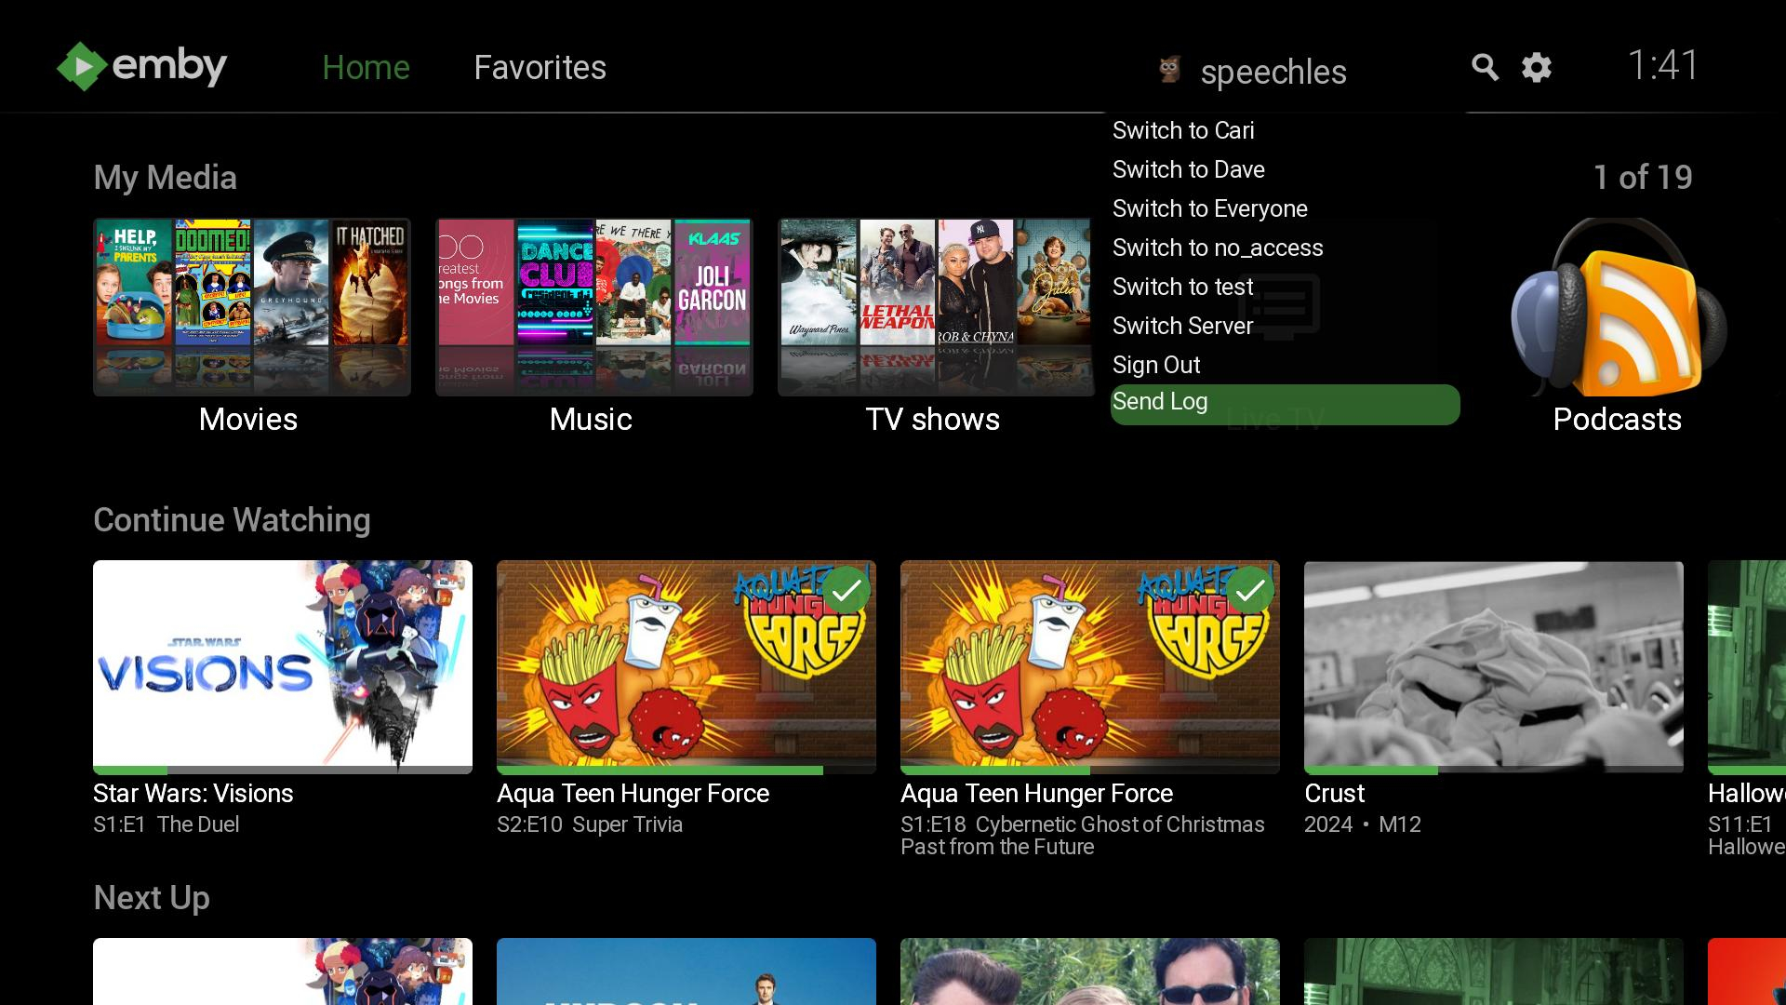Open the speechles user dropdown
The height and width of the screenshot is (1005, 1786).
pyautogui.click(x=1273, y=72)
